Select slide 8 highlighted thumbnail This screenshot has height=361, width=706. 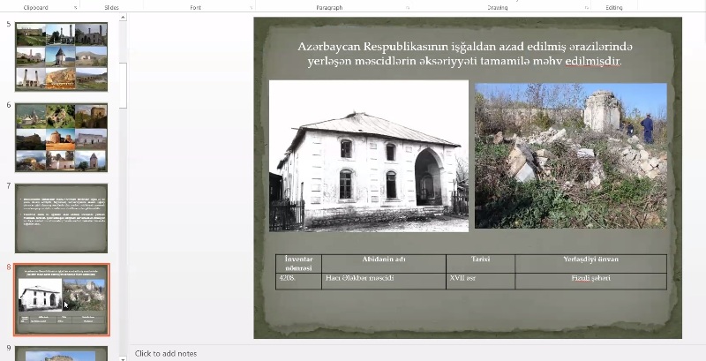pyautogui.click(x=61, y=299)
